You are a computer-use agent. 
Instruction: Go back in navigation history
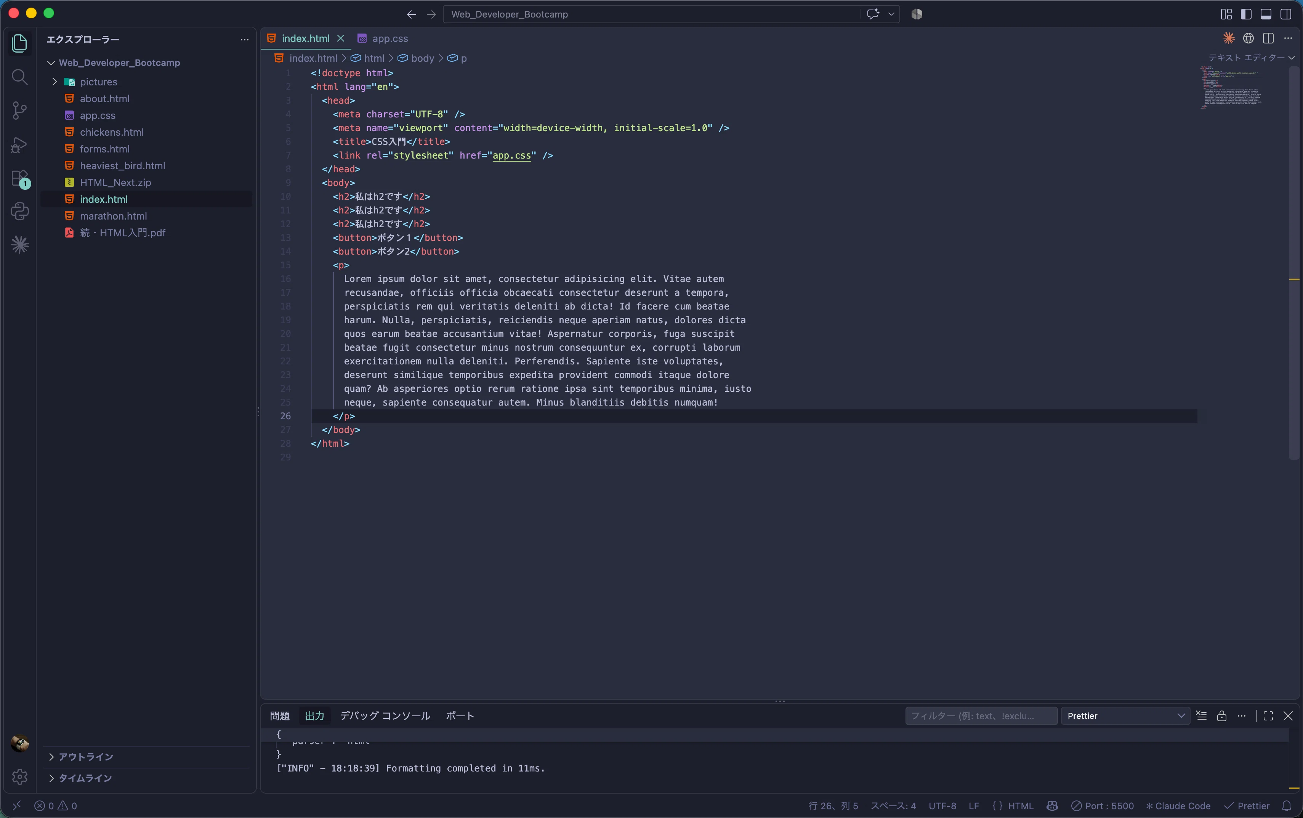click(411, 14)
